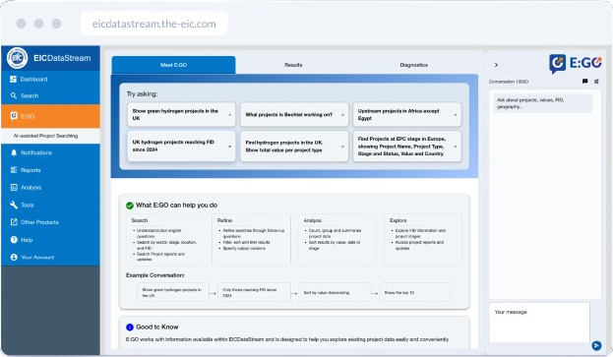Click the blue info icon by Good to Know
This screenshot has width=613, height=357.
[x=130, y=327]
